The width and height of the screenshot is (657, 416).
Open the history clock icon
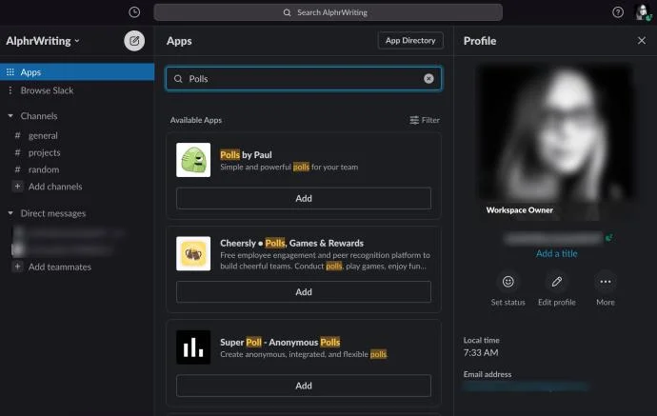(x=134, y=12)
